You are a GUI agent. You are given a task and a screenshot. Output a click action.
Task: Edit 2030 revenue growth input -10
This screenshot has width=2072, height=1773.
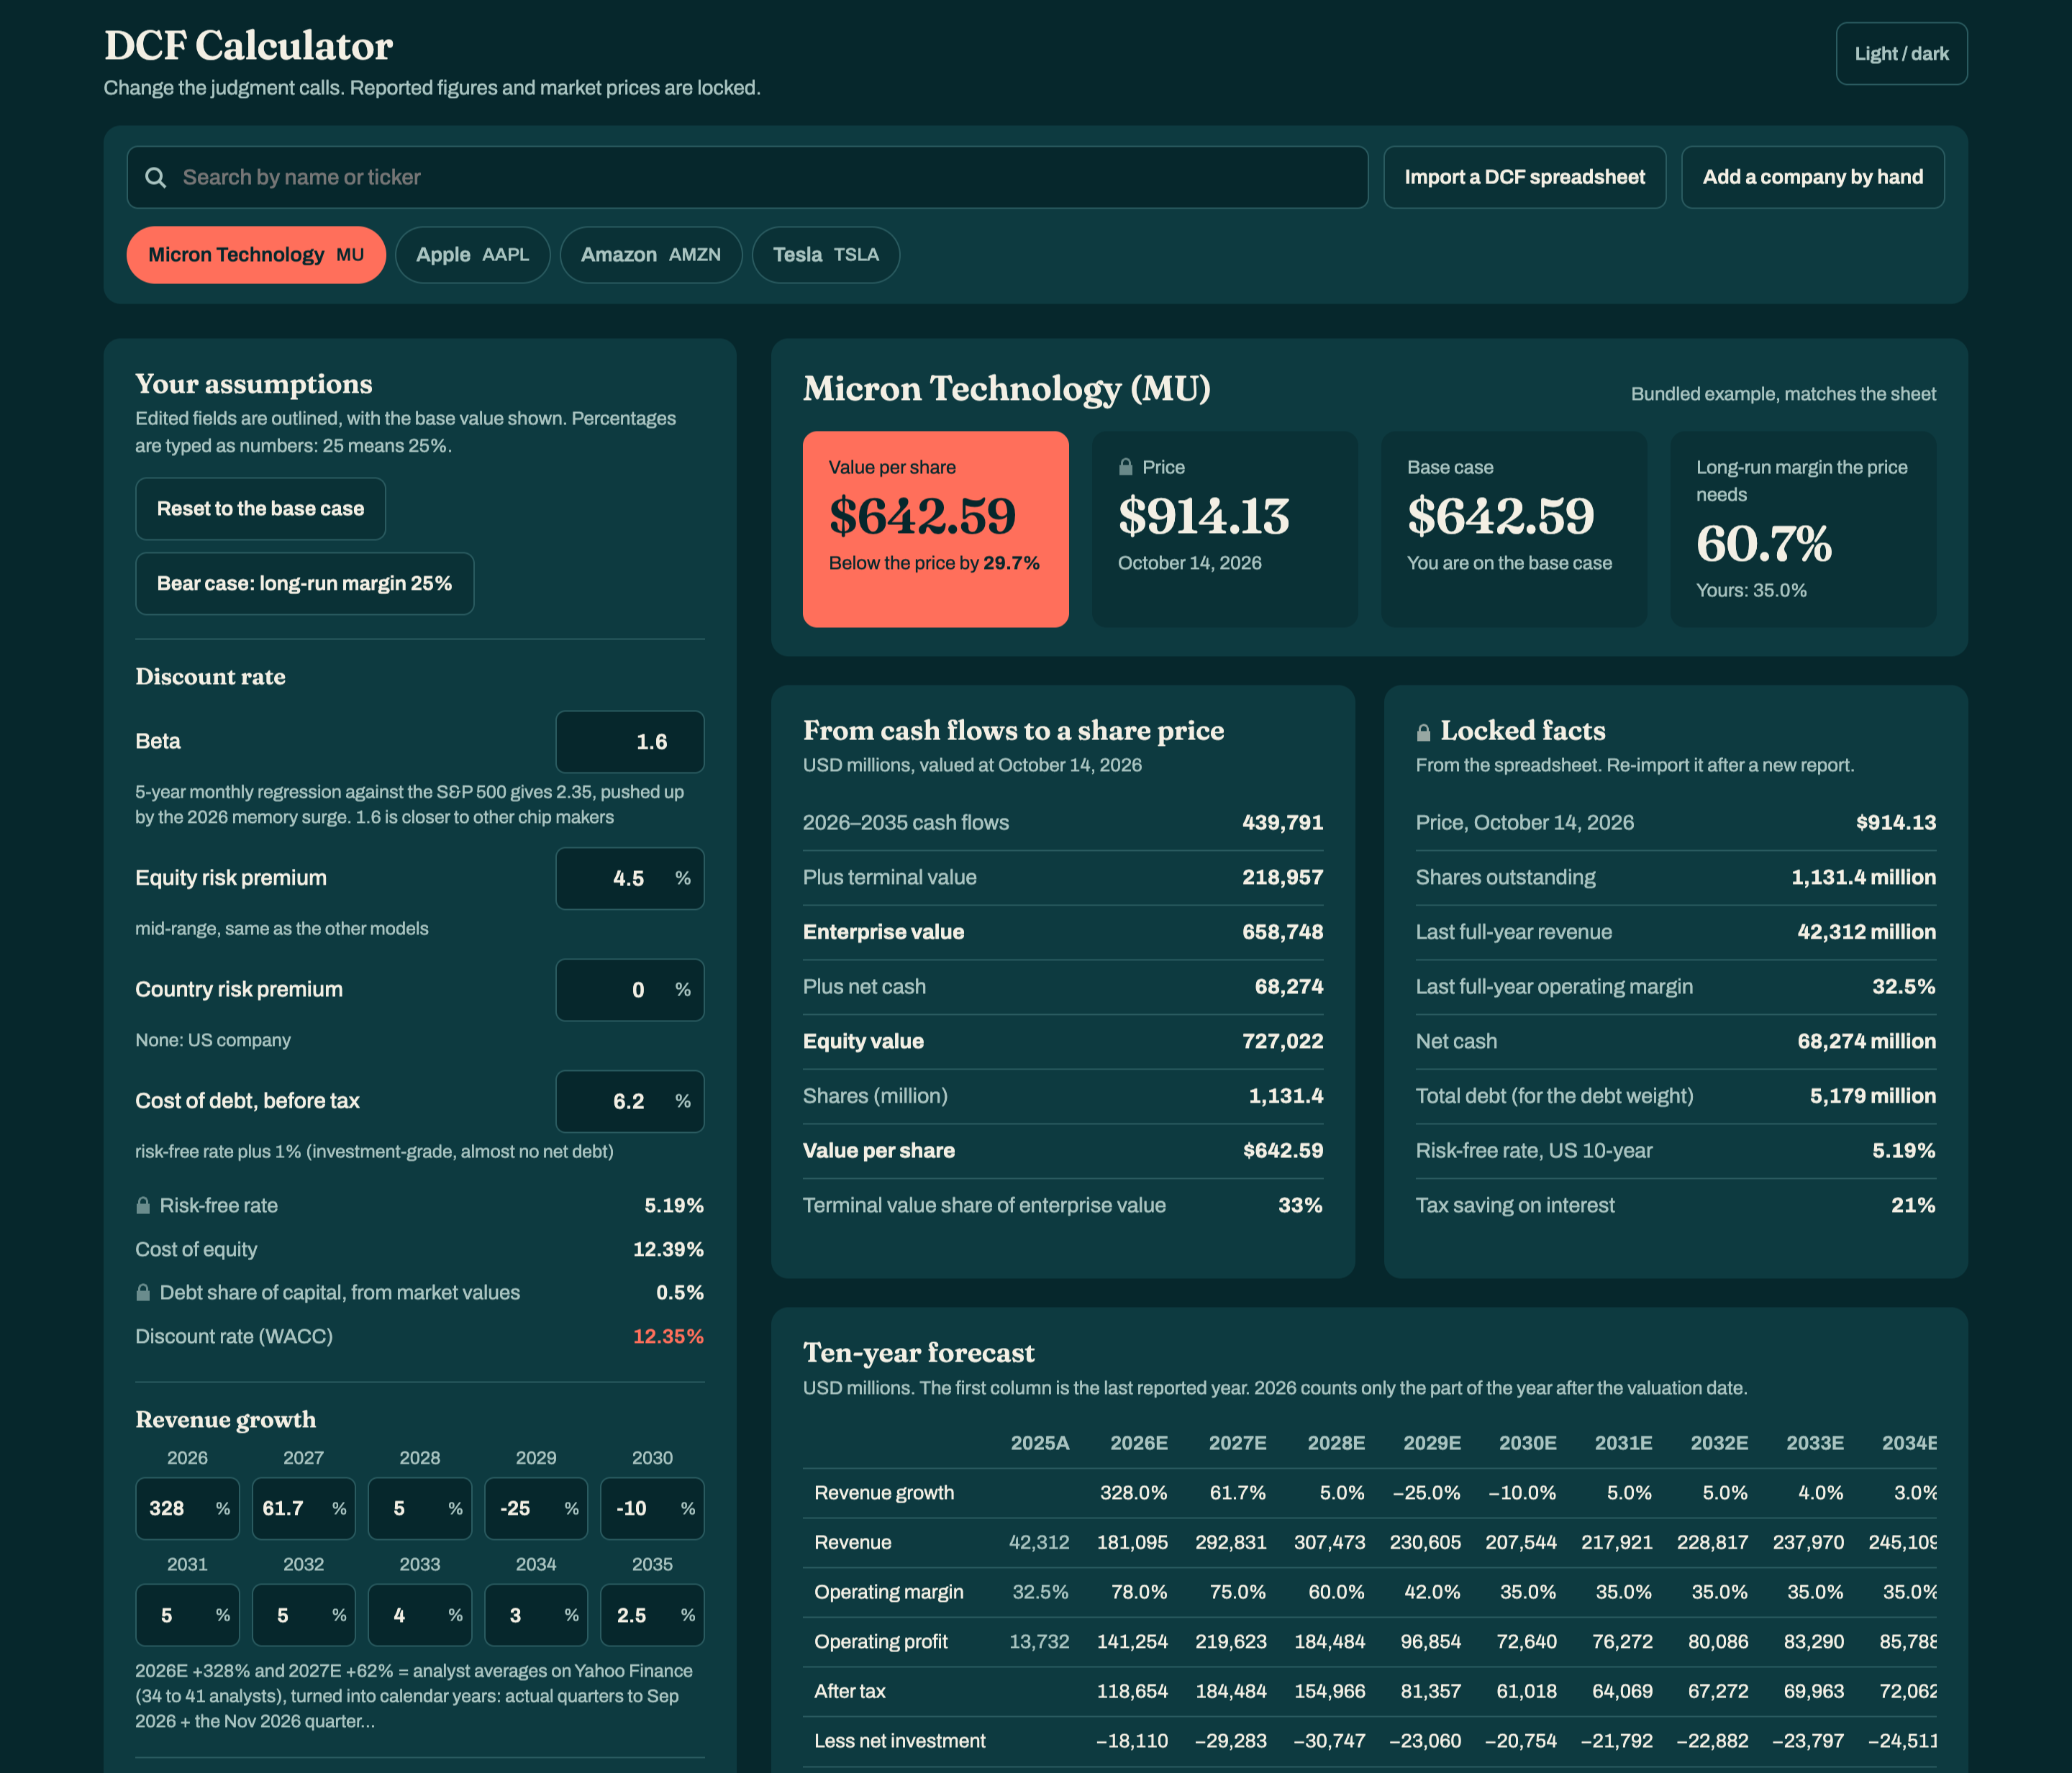pos(652,1508)
